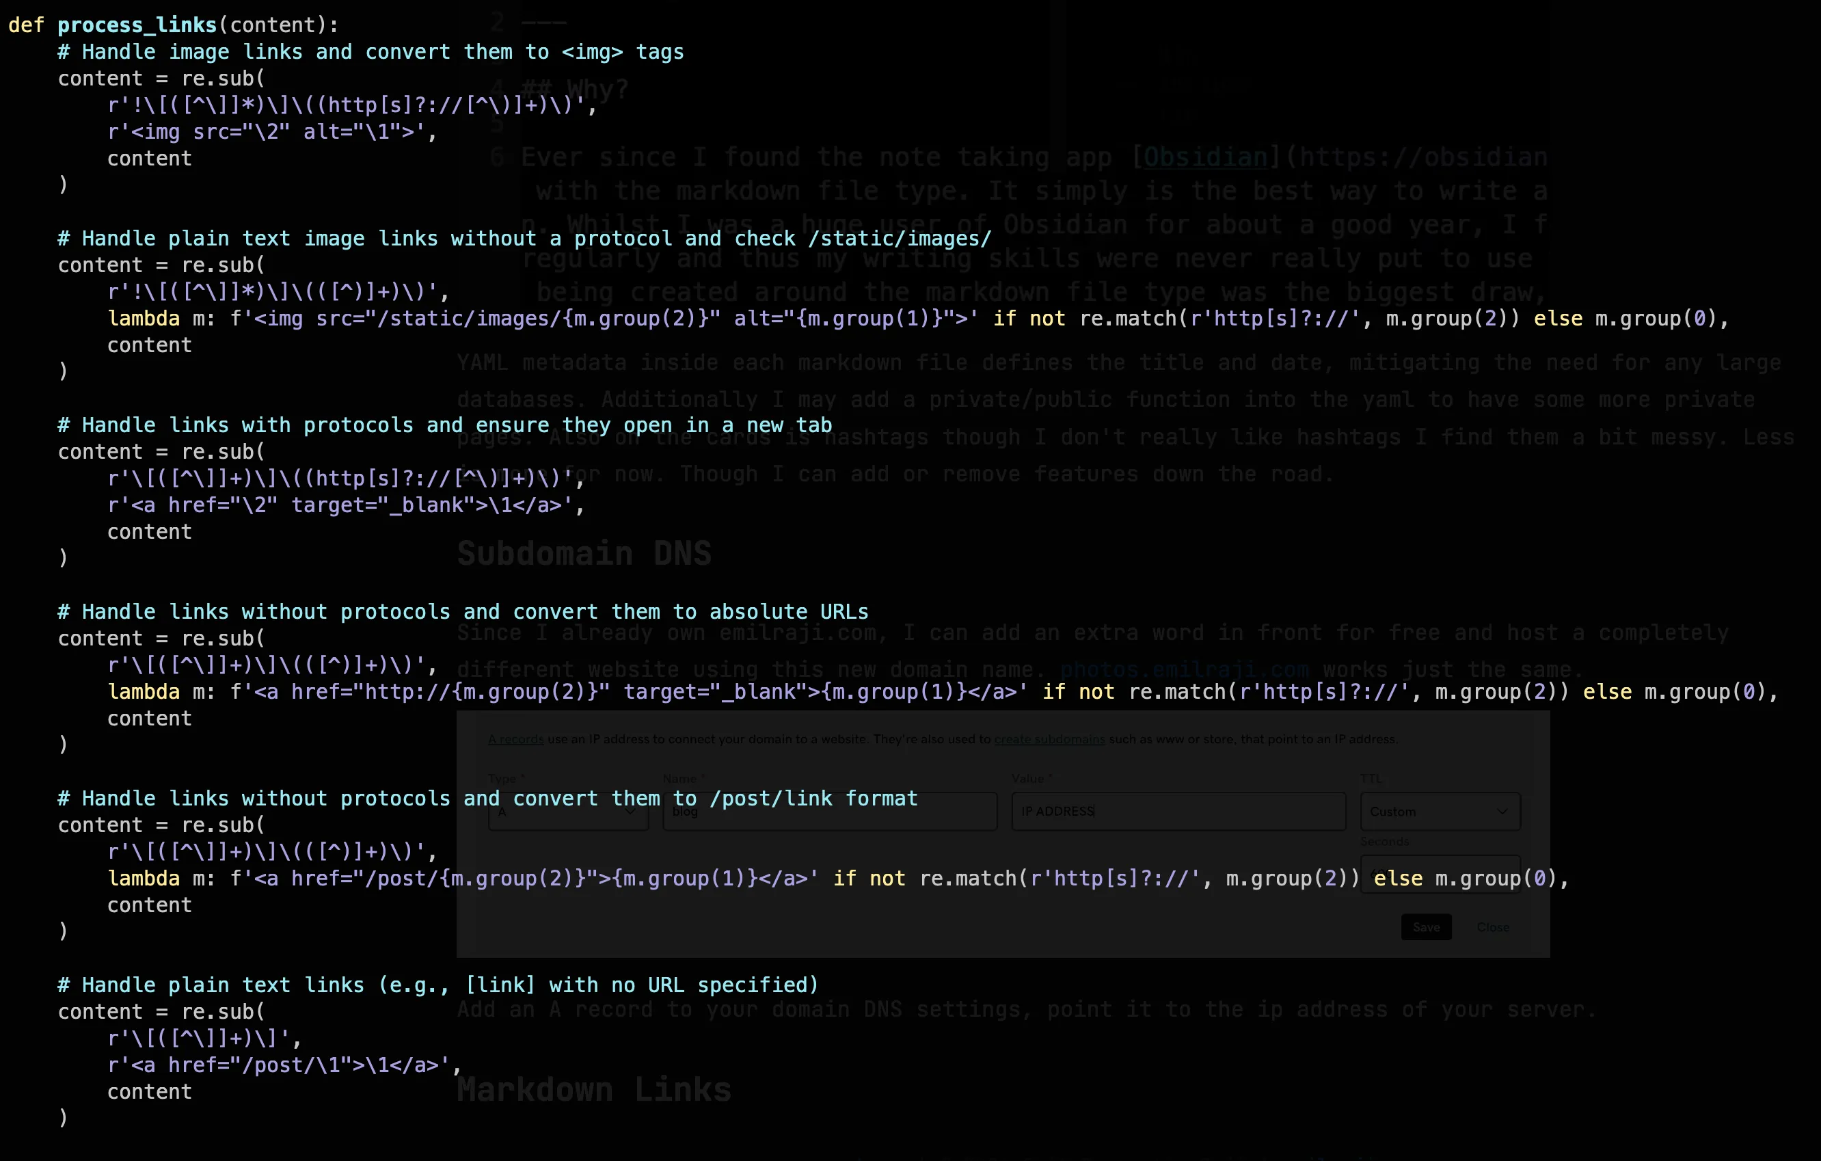
Task: Open the TTL Custom dropdown
Action: (x=1440, y=812)
